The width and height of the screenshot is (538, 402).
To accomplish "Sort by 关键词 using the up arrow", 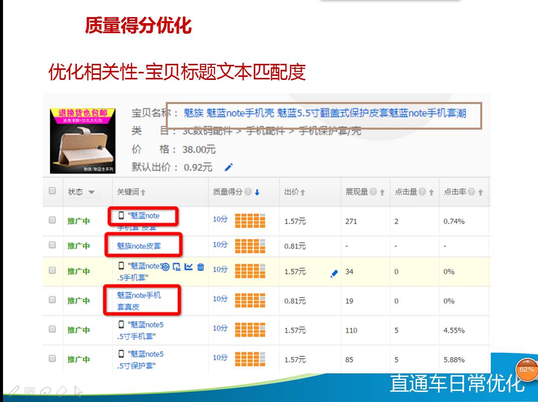I will (x=143, y=192).
